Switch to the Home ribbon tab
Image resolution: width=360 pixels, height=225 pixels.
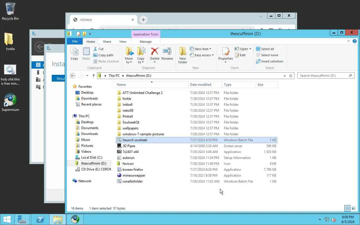[x=91, y=41]
